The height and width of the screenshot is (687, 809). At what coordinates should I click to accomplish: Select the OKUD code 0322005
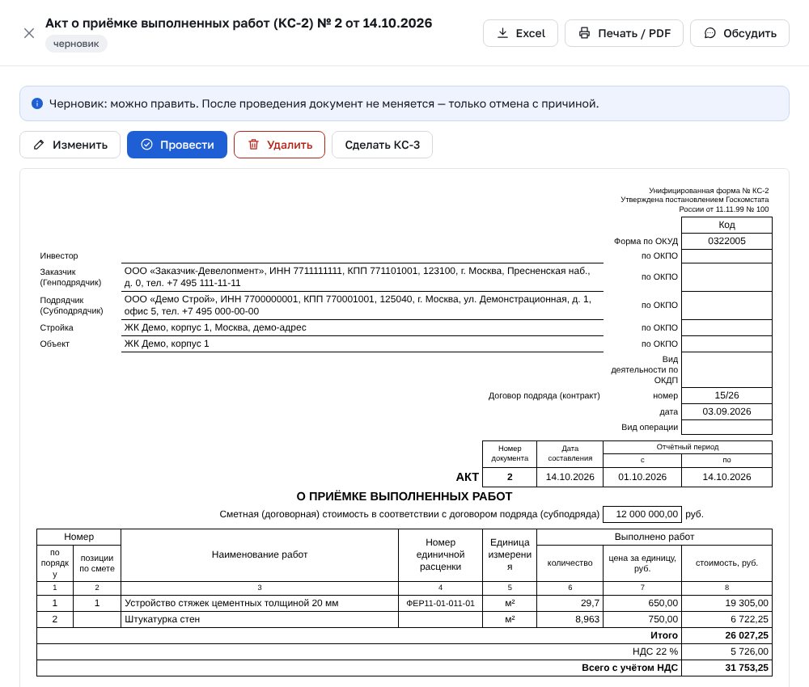[x=726, y=241]
